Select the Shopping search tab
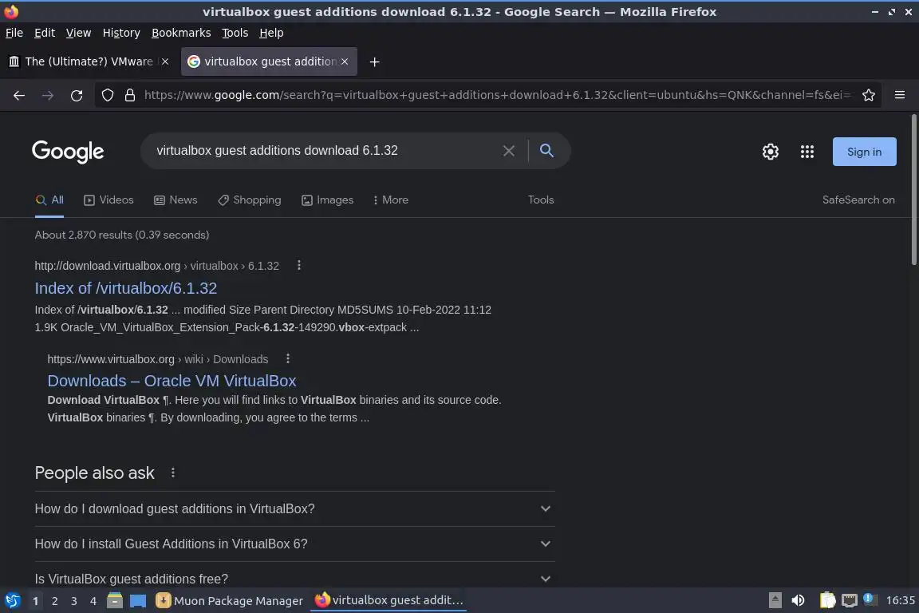The width and height of the screenshot is (919, 613). click(x=249, y=200)
